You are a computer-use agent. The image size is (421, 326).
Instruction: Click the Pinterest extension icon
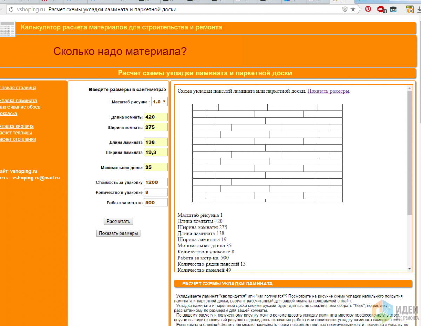(x=368, y=9)
